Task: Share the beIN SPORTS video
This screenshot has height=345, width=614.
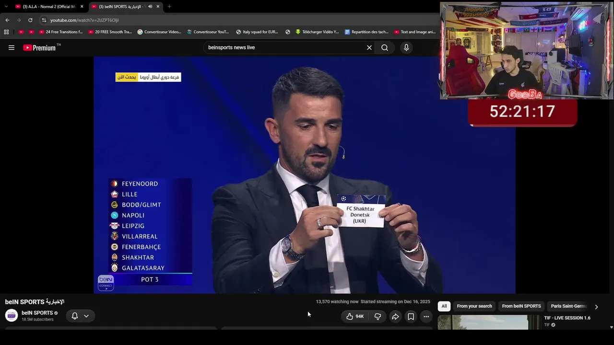Action: click(395, 316)
